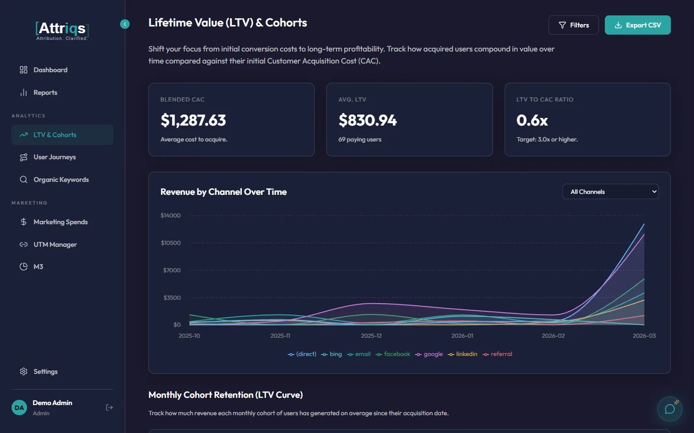Click the Export CSV button
The height and width of the screenshot is (433, 694).
pos(638,25)
